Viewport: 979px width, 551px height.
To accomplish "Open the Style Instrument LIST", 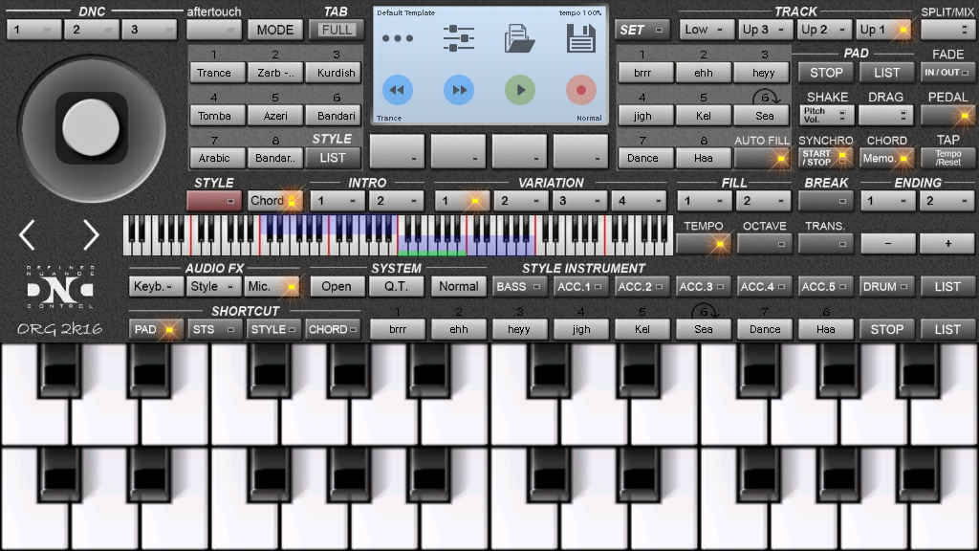I will 947,287.
